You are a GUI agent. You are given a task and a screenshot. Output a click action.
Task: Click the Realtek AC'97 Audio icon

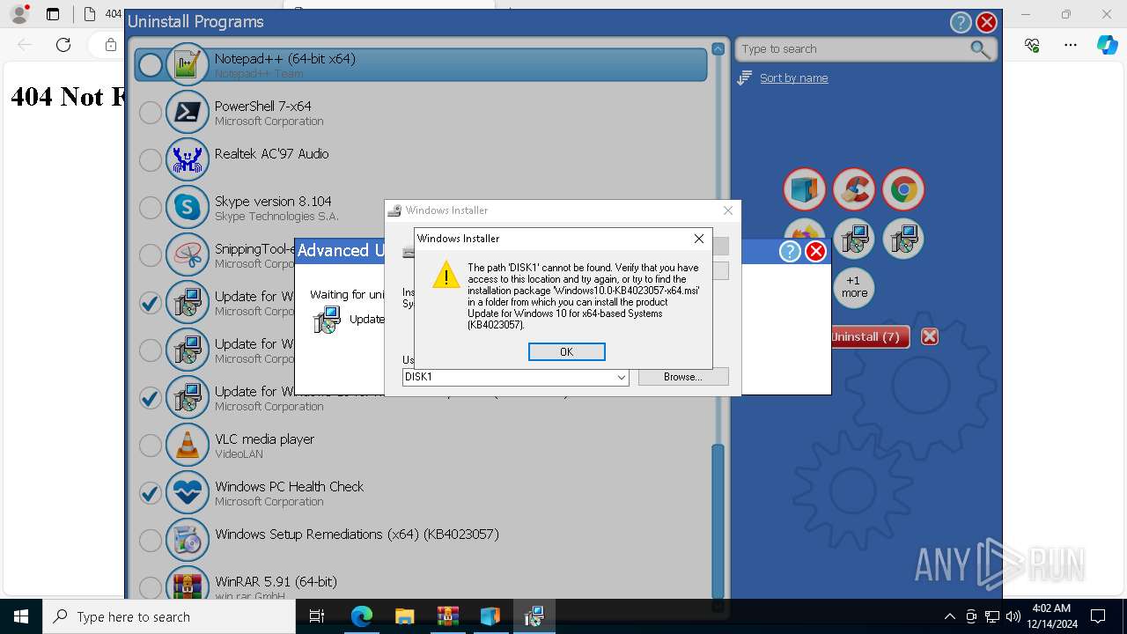188,159
